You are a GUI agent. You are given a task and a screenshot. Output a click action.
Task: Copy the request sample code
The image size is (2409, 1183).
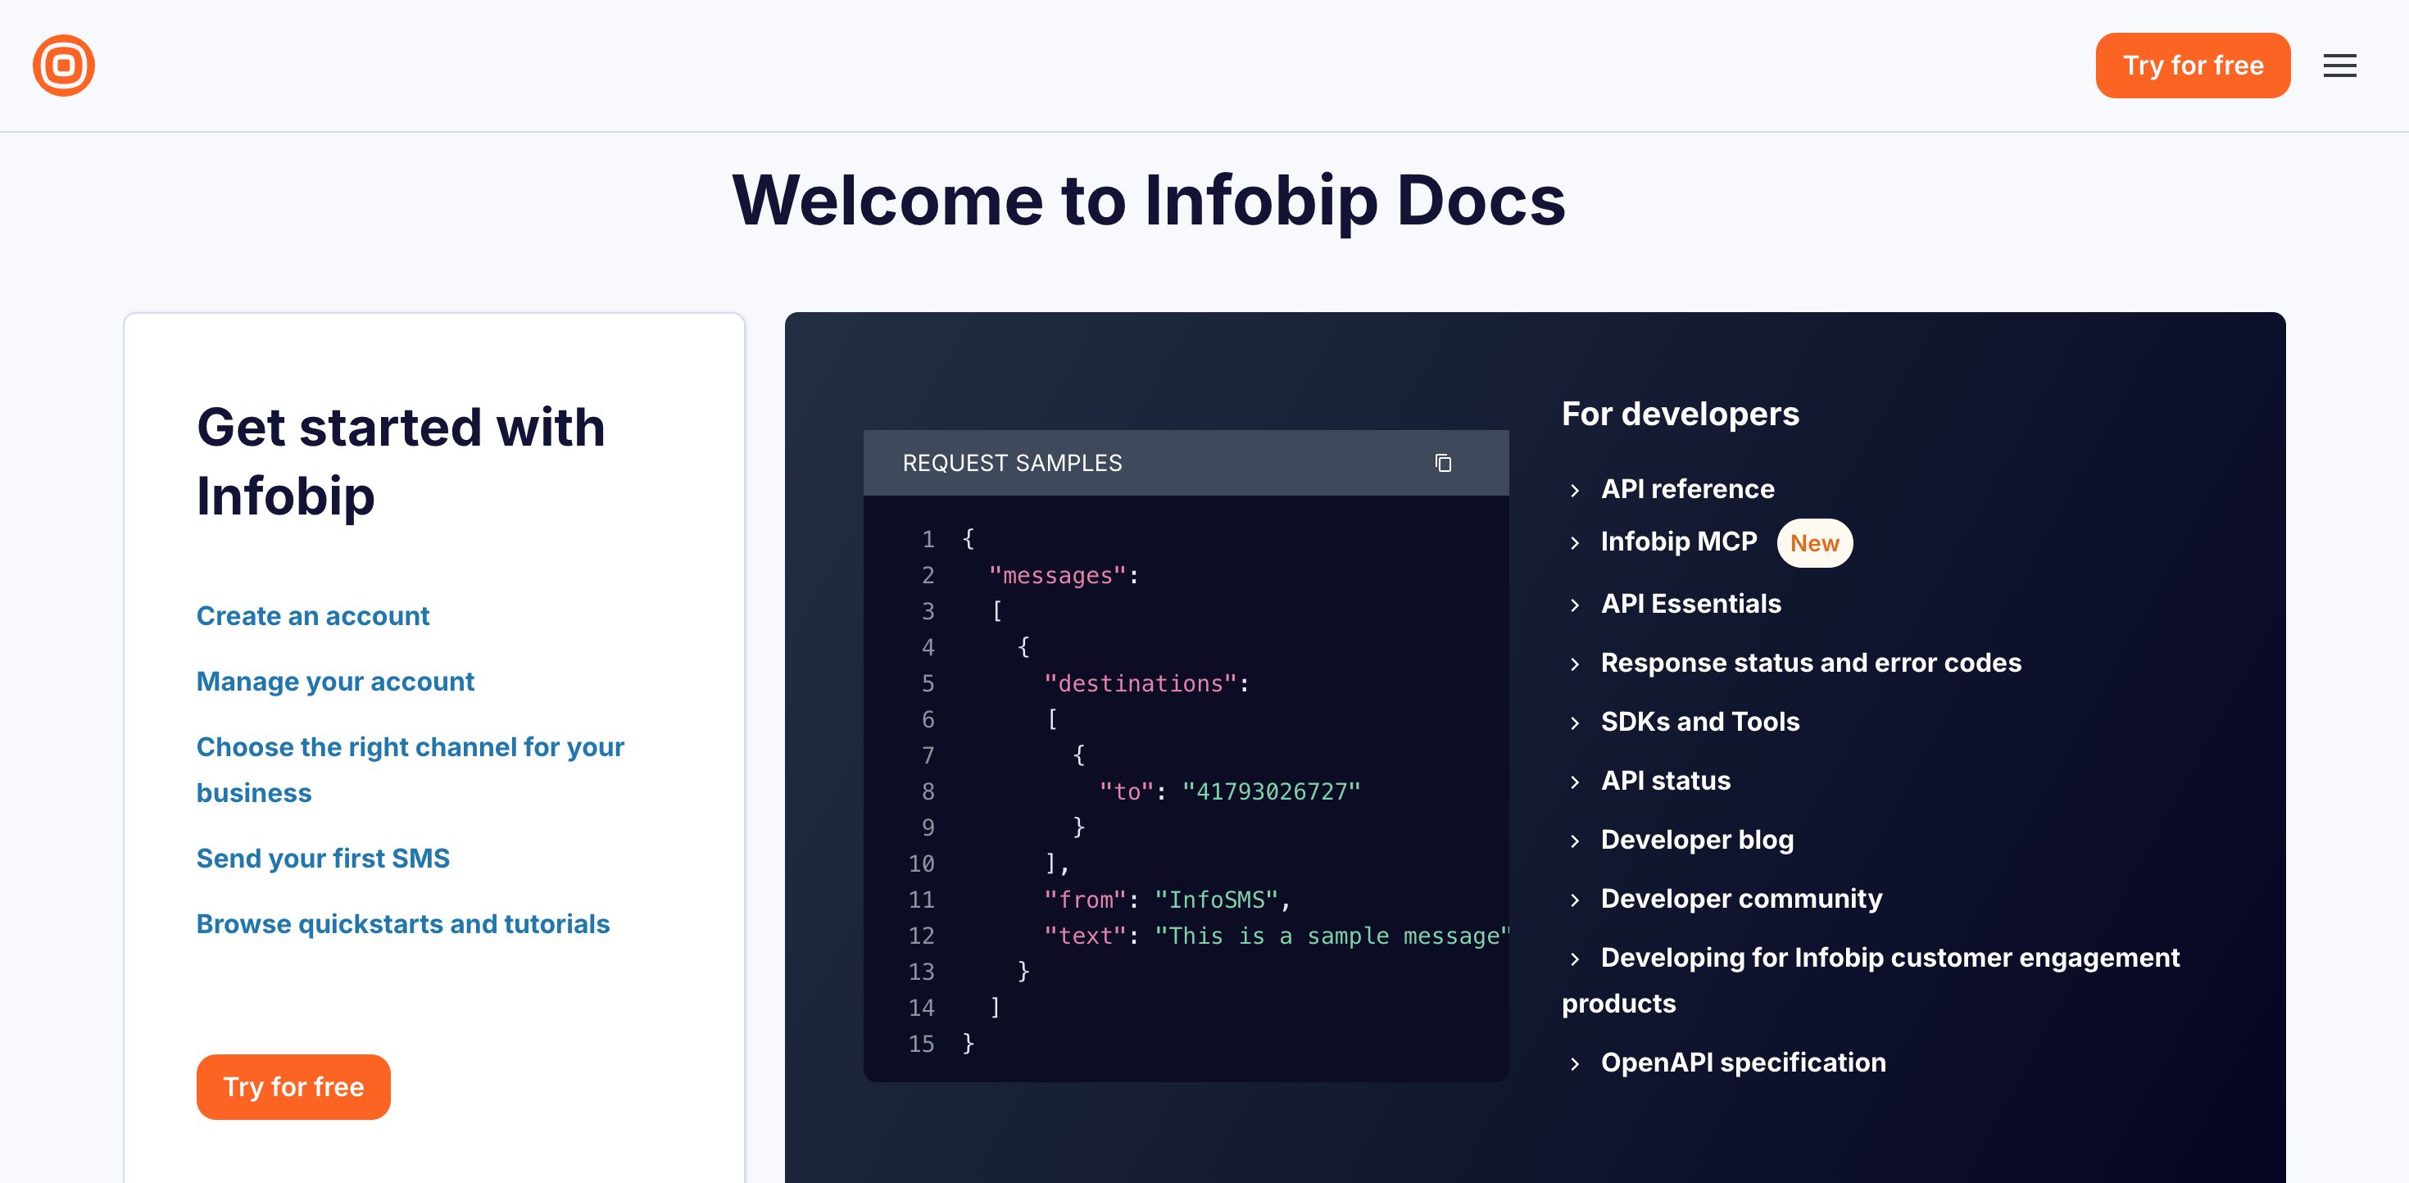click(x=1443, y=463)
